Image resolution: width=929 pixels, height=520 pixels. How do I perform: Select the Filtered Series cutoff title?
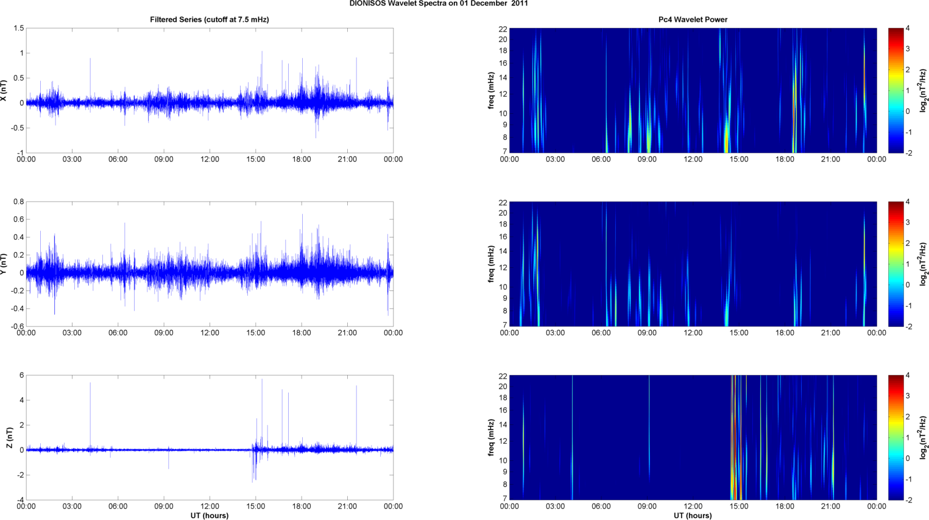click(210, 19)
